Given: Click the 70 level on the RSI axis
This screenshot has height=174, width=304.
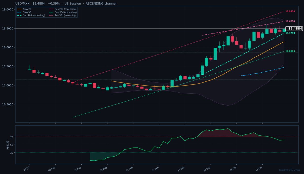Looking at the screenshot, I should coord(12,137).
